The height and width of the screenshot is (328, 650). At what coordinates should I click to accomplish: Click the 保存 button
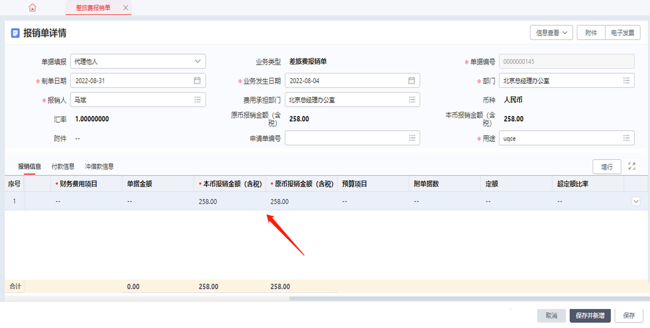coord(629,316)
